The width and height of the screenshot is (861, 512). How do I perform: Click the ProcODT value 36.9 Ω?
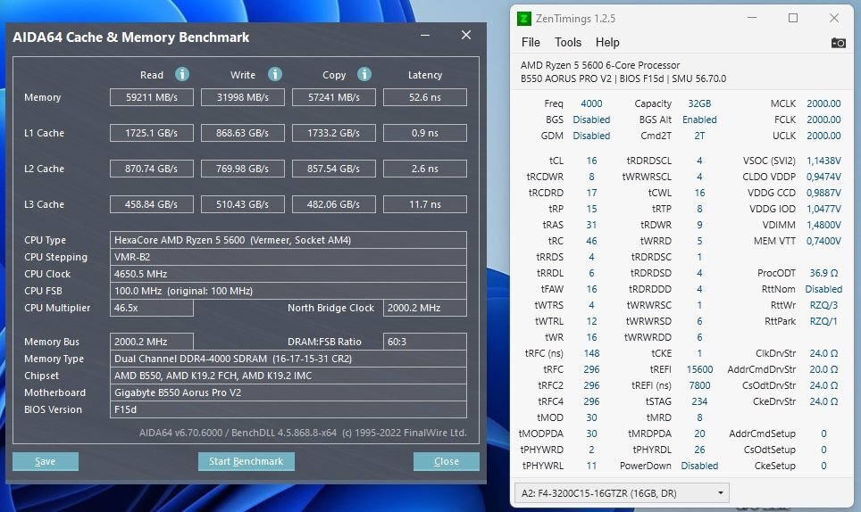point(823,273)
